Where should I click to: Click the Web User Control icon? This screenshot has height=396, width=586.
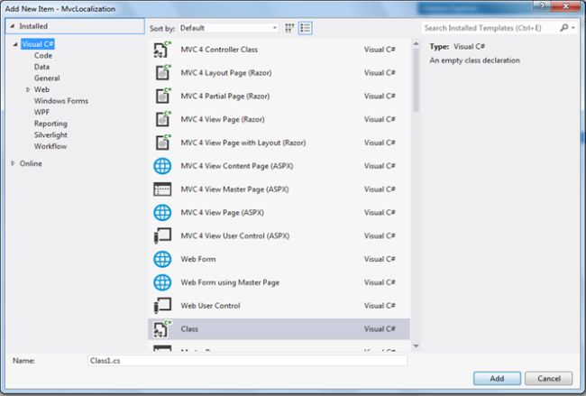tap(162, 306)
